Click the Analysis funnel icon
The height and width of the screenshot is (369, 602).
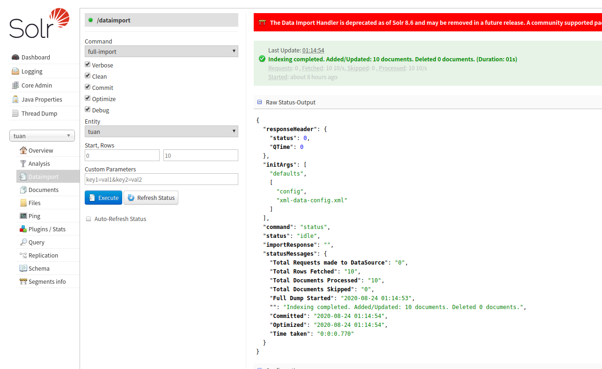pyautogui.click(x=23, y=163)
